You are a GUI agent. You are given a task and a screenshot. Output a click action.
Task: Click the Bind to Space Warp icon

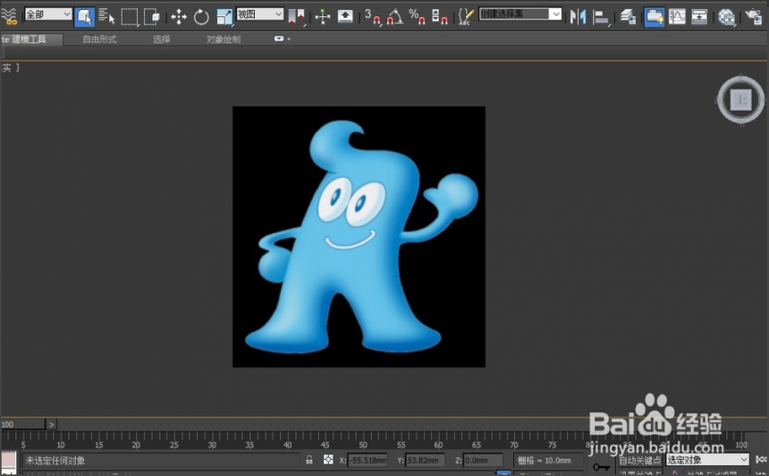pos(8,17)
